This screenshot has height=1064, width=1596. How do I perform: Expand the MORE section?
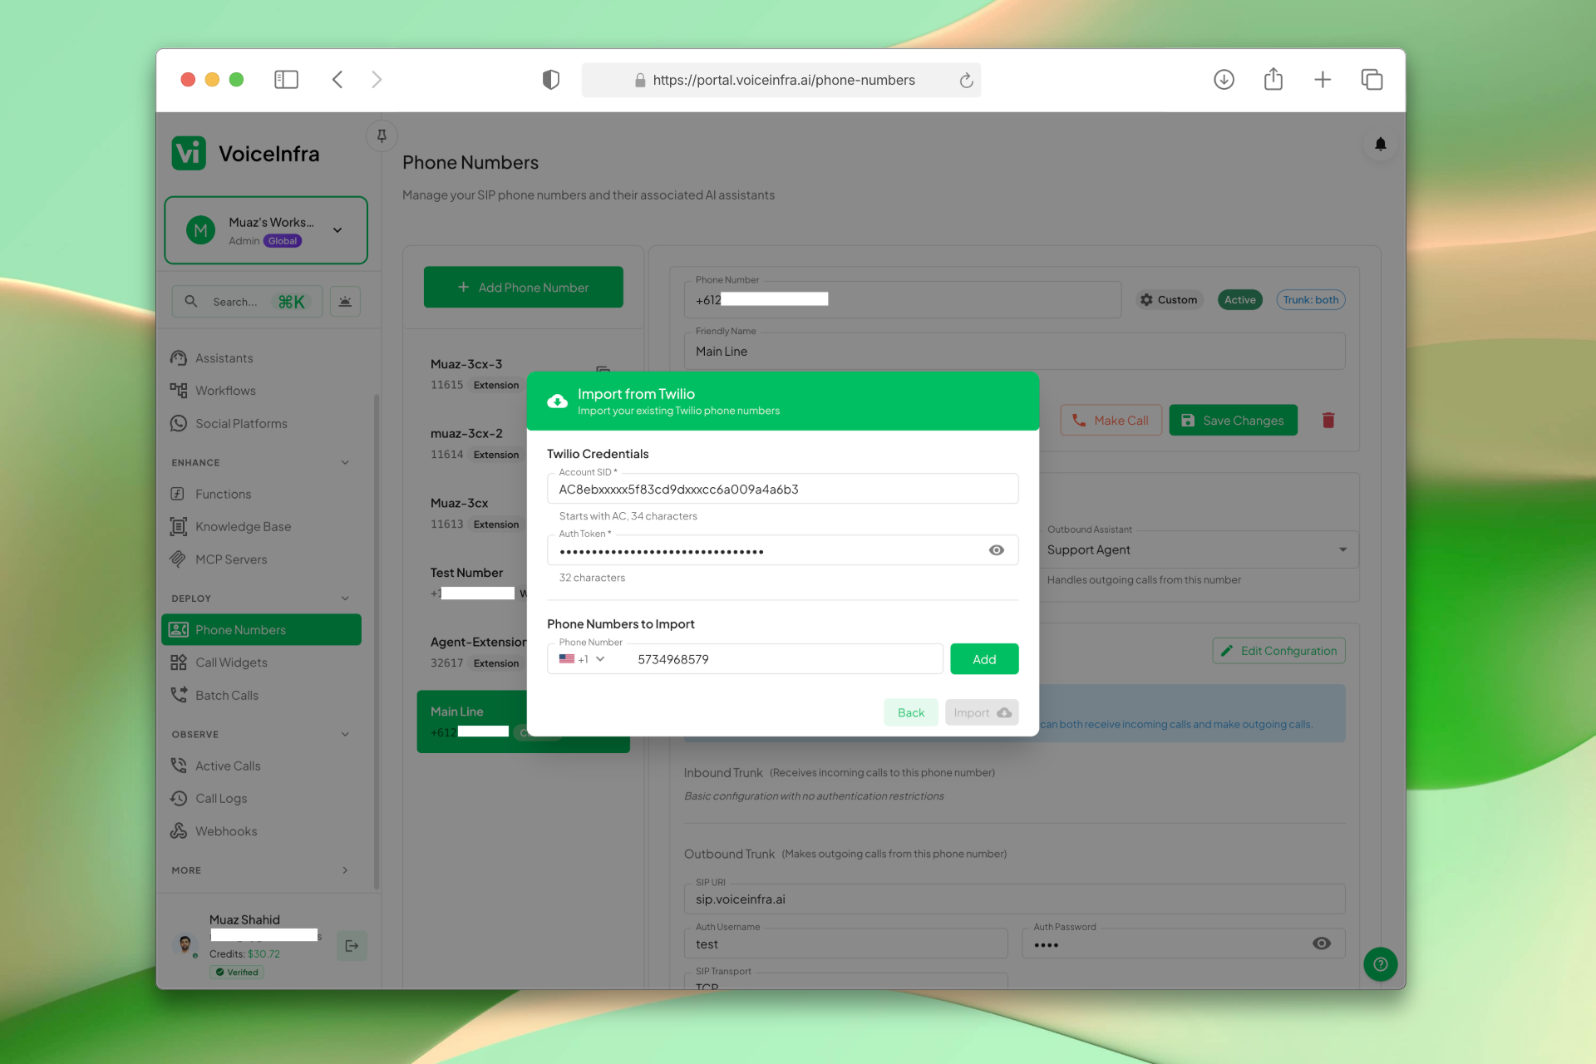345,870
